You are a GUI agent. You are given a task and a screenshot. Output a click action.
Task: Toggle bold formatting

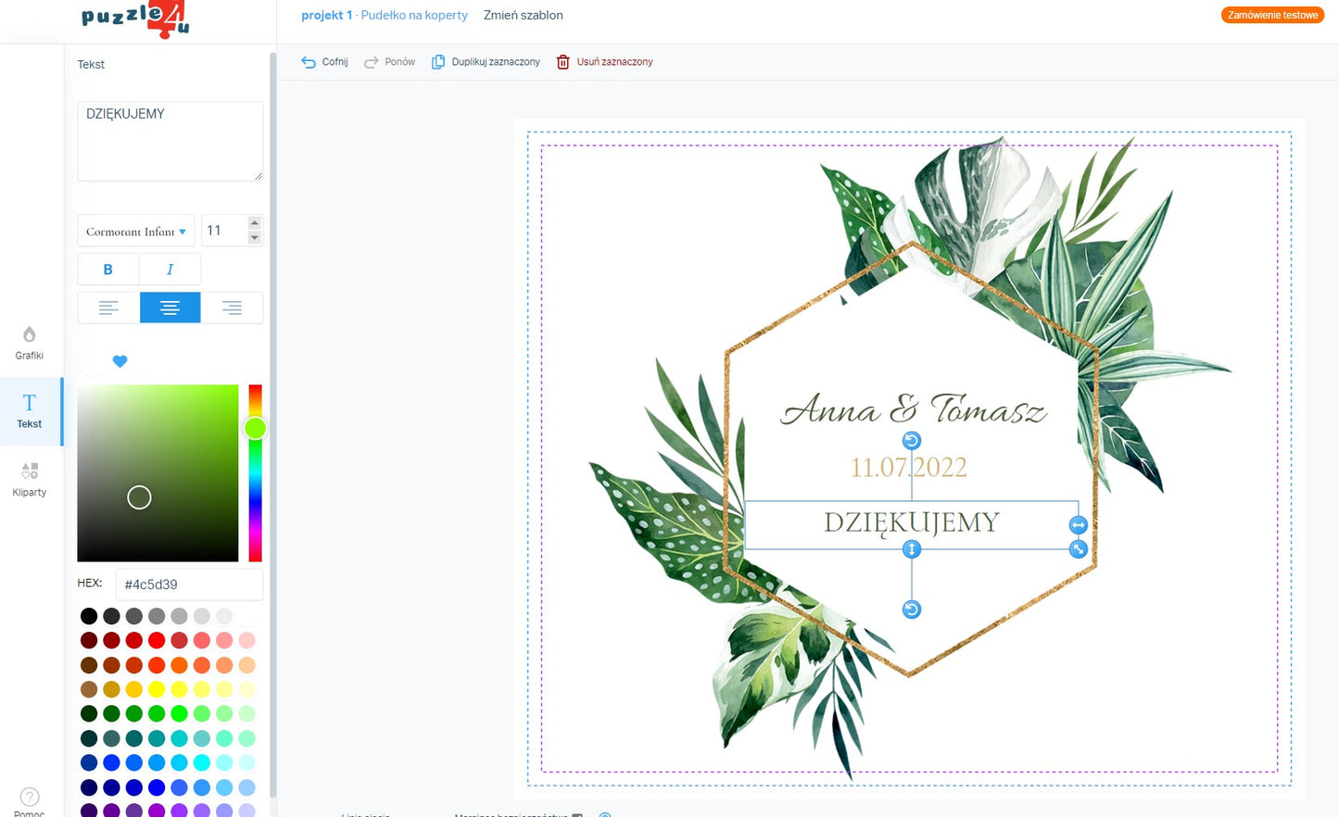coord(108,270)
